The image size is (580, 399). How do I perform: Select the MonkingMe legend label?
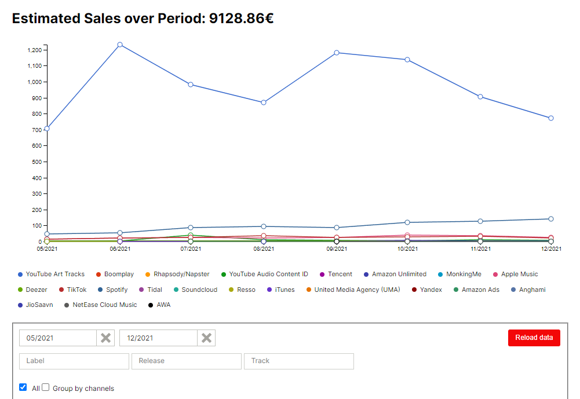(x=464, y=274)
